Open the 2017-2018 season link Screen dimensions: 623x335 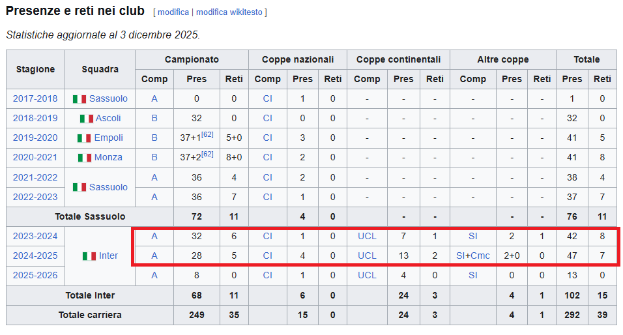pyautogui.click(x=35, y=99)
